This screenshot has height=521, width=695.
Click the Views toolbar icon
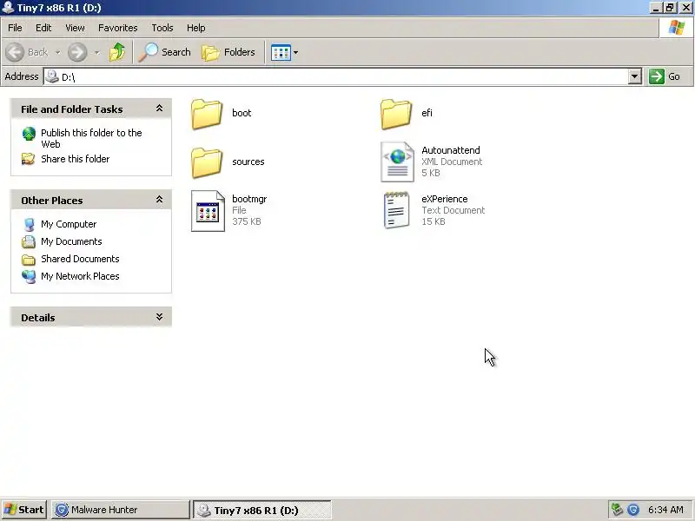coord(281,53)
